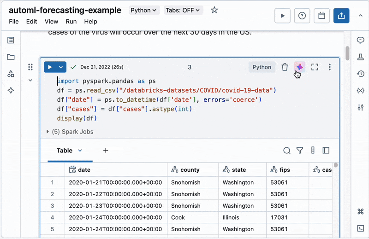
Task: Open version history in right sidebar
Action: [x=361, y=74]
